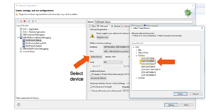
Task: Expand the KEx device family
Action: 136,50
